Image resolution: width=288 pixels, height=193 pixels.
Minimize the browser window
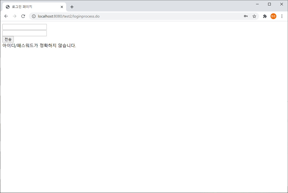tap(257, 4)
